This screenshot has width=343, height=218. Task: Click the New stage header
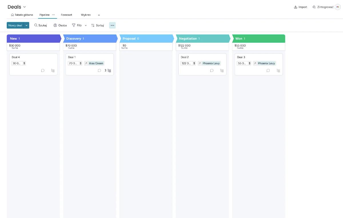click(34, 39)
